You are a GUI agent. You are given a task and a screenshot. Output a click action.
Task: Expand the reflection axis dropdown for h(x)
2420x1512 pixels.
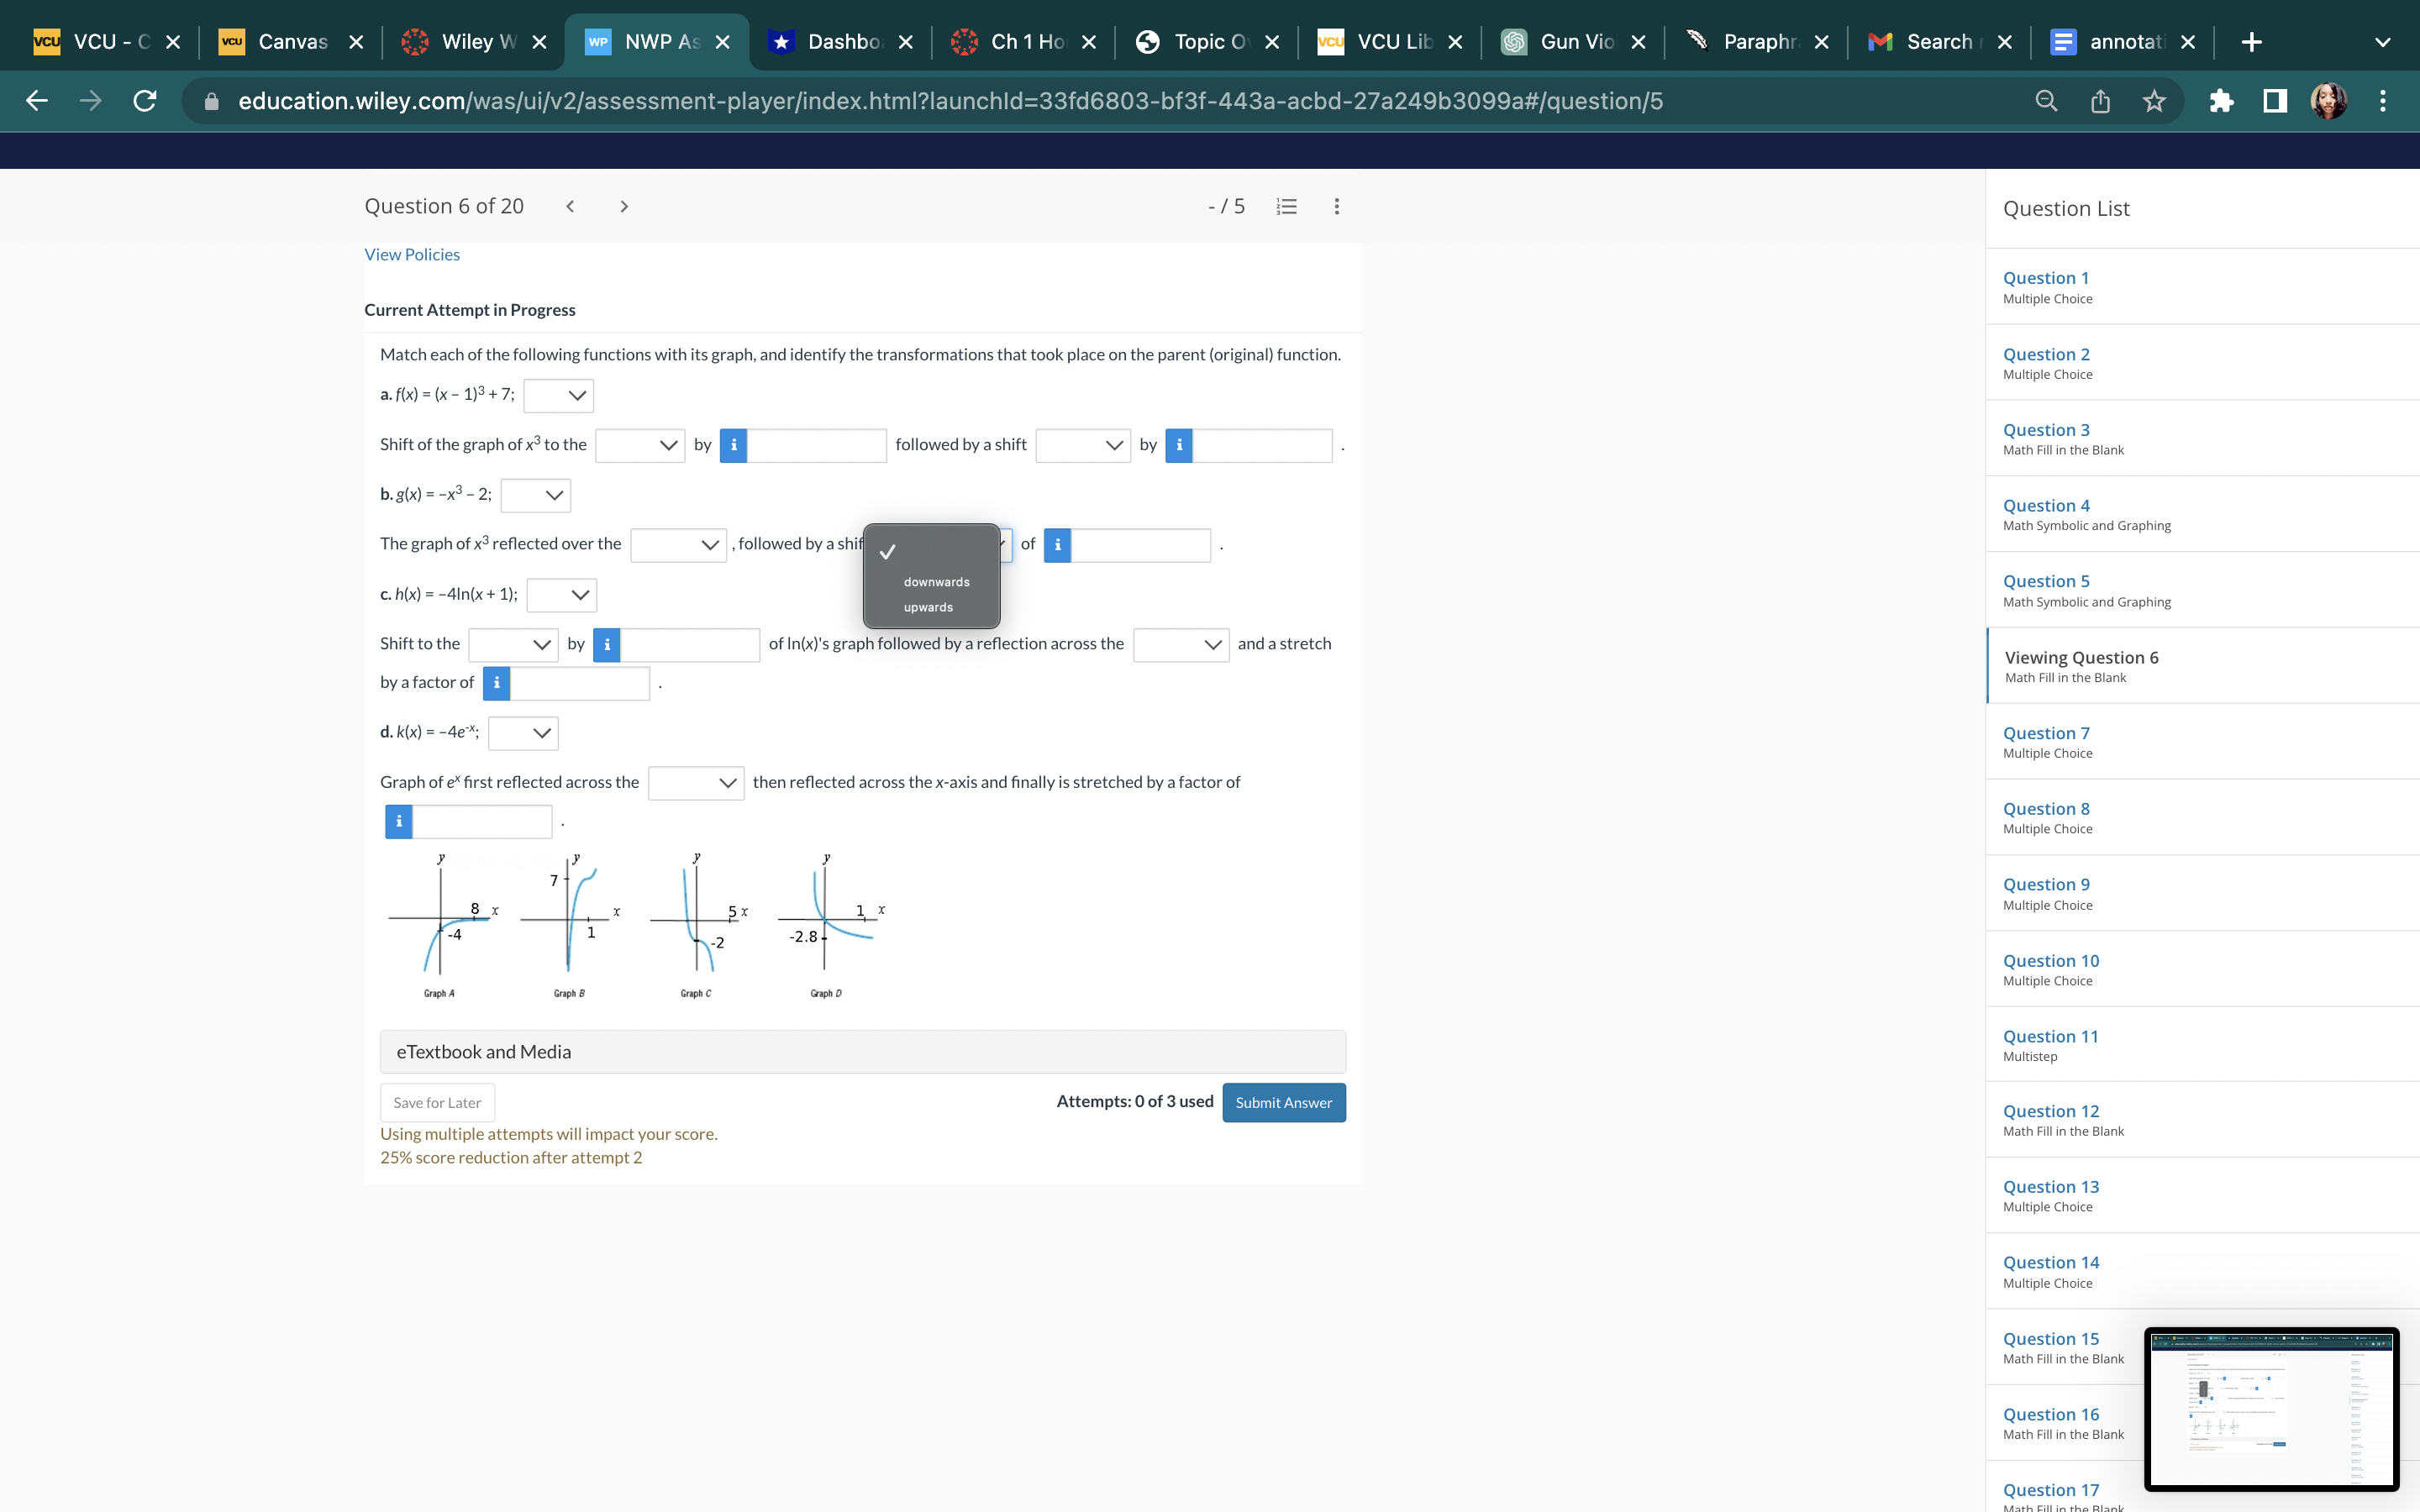1176,643
